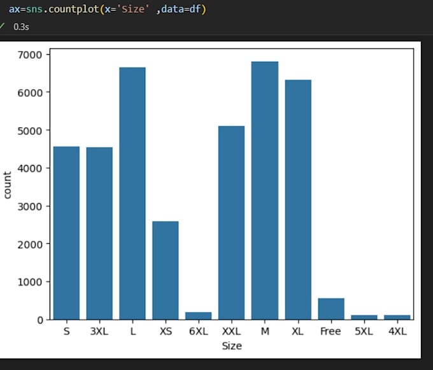This screenshot has height=370, width=433.
Task: Click the 6XL bar in the chart
Action: 198,316
